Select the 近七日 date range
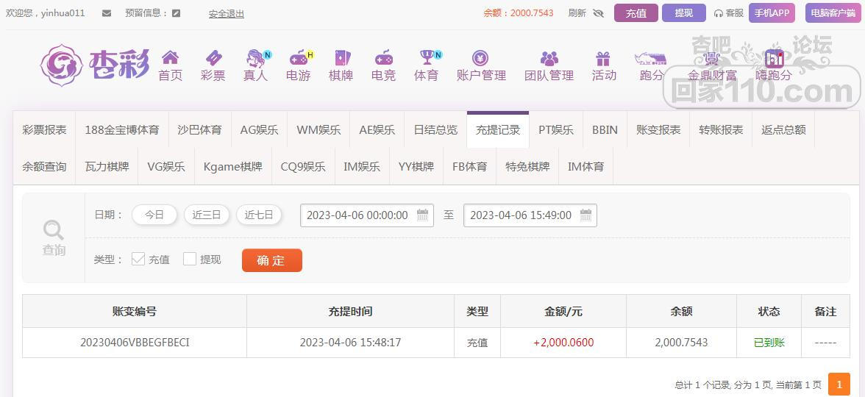865x397 pixels. pyautogui.click(x=259, y=215)
